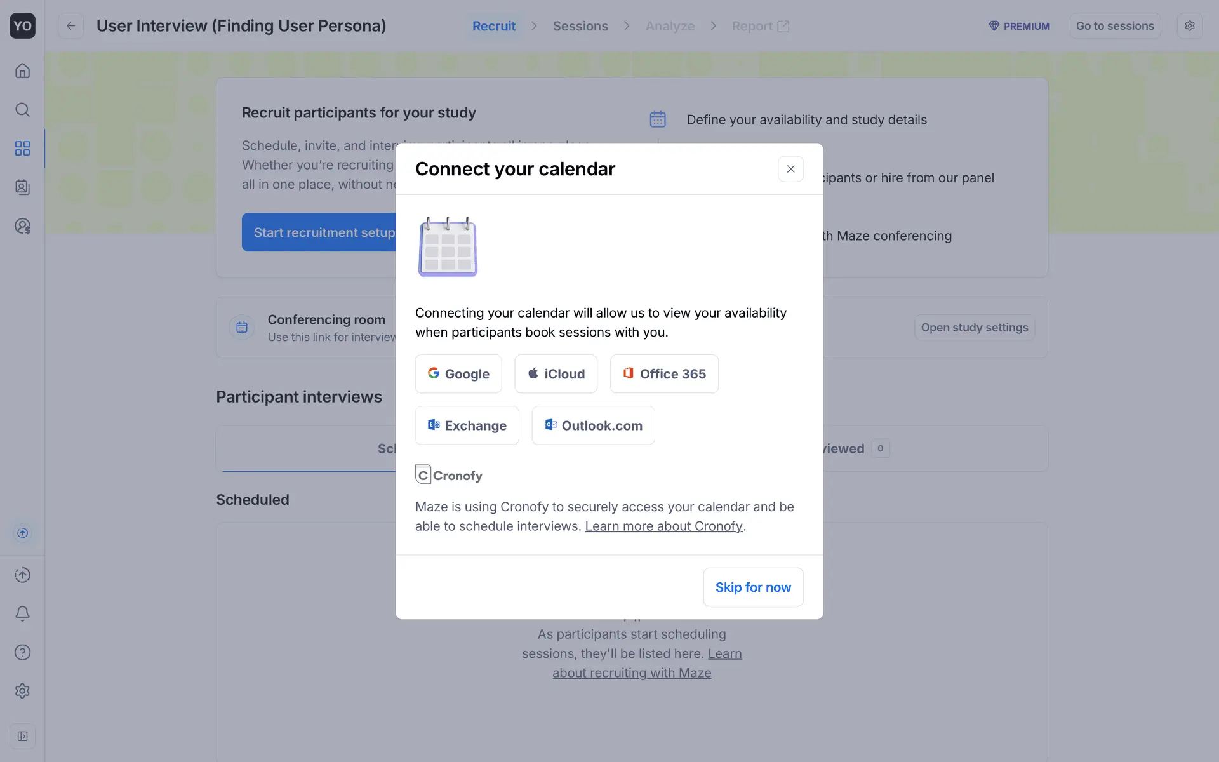Screen dimensions: 1219x762
Task: Open the study settings gear at top right
Action: 1189,26
